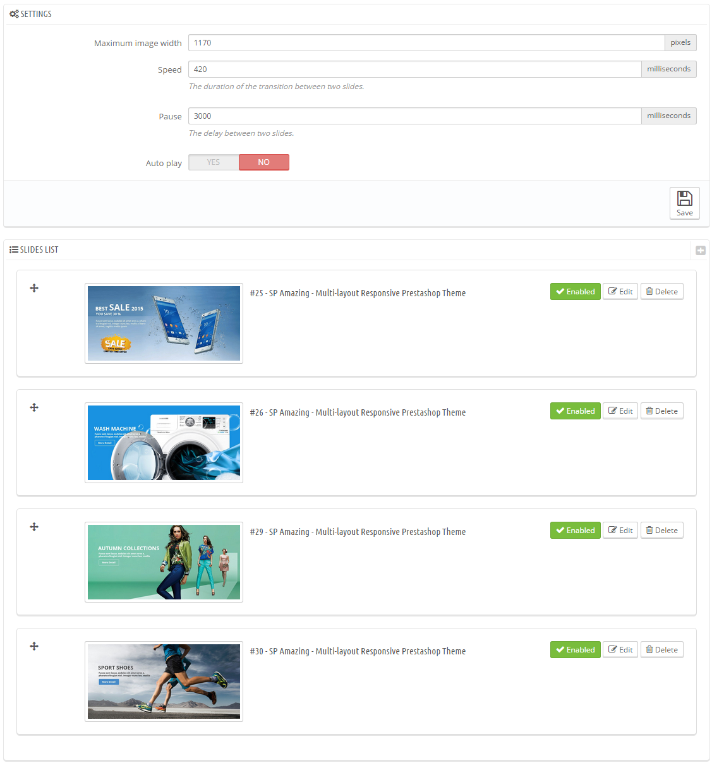The height and width of the screenshot is (763, 712).
Task: Edit slide #30
Action: (620, 650)
